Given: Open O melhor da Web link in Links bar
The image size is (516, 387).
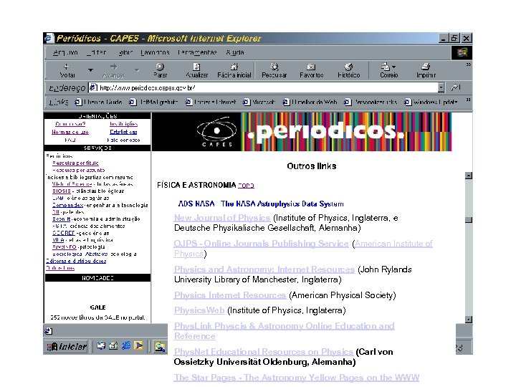Looking at the screenshot, I should [x=310, y=102].
